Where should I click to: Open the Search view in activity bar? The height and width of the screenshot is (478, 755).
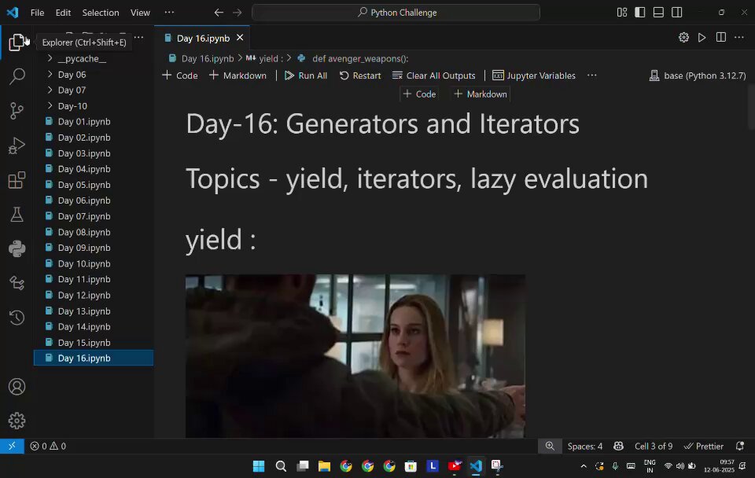point(17,76)
